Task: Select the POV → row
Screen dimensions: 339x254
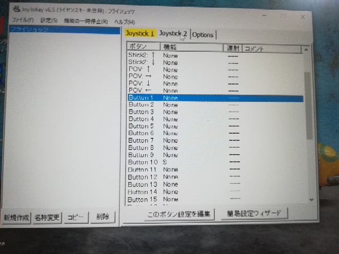Action: tap(215, 77)
